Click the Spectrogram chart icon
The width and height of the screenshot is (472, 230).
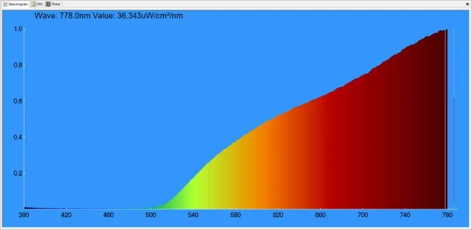tap(6, 4)
